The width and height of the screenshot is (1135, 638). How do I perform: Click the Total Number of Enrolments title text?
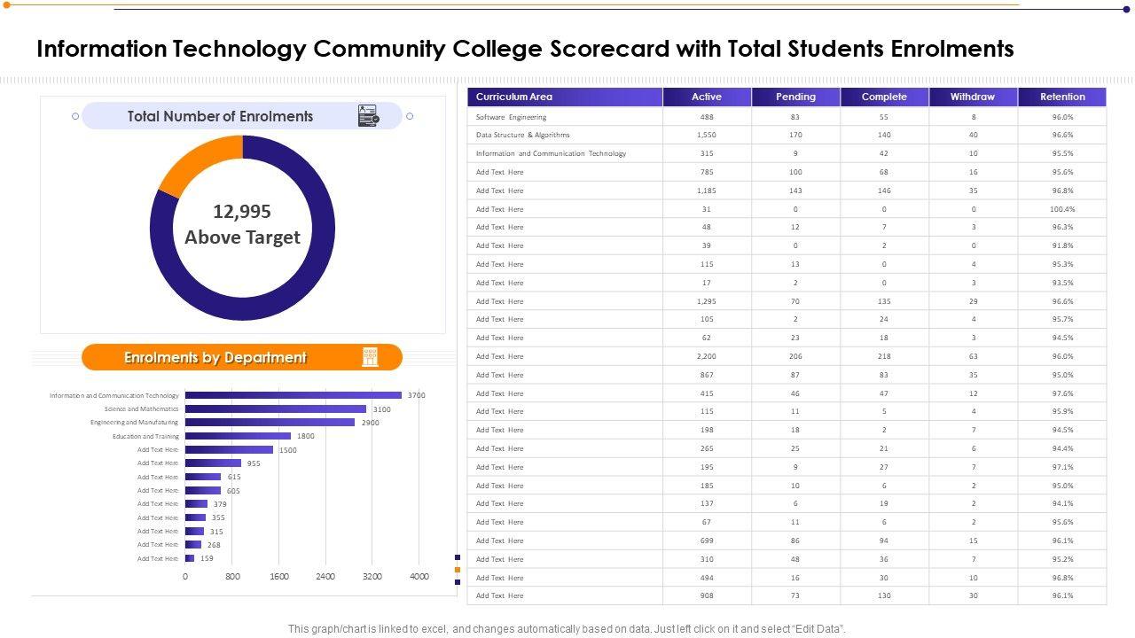click(x=220, y=116)
